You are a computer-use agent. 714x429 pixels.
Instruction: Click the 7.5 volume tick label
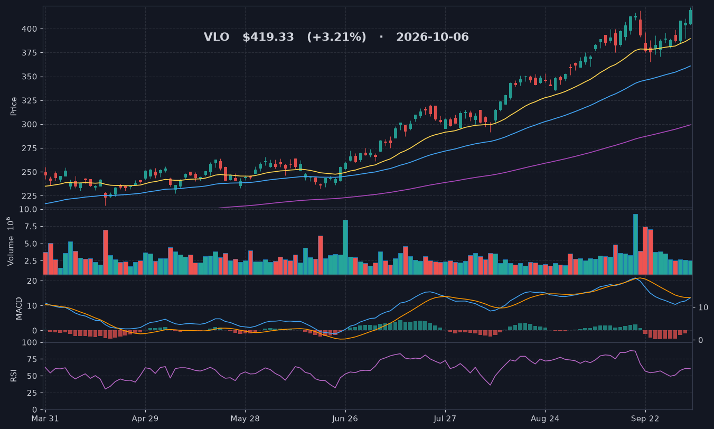(x=31, y=227)
